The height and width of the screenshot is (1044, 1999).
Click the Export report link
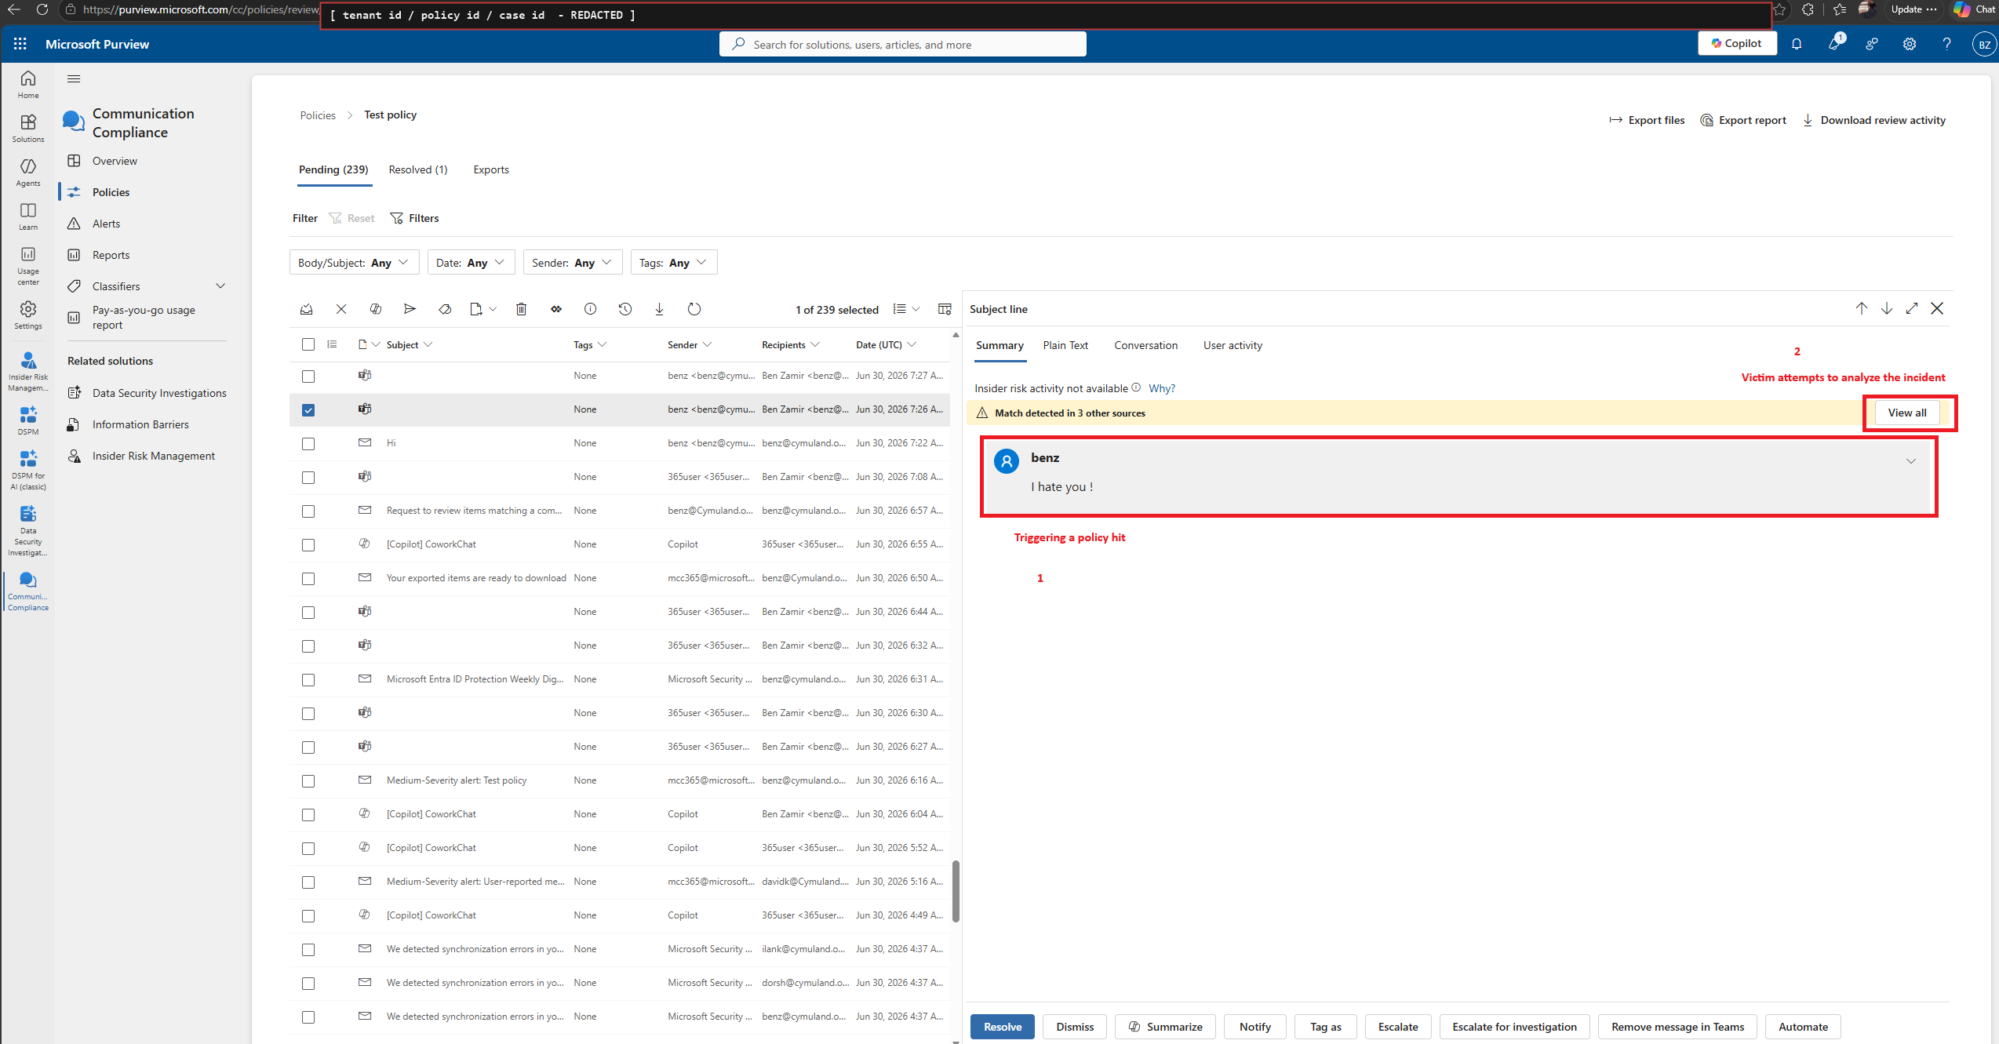1743,120
